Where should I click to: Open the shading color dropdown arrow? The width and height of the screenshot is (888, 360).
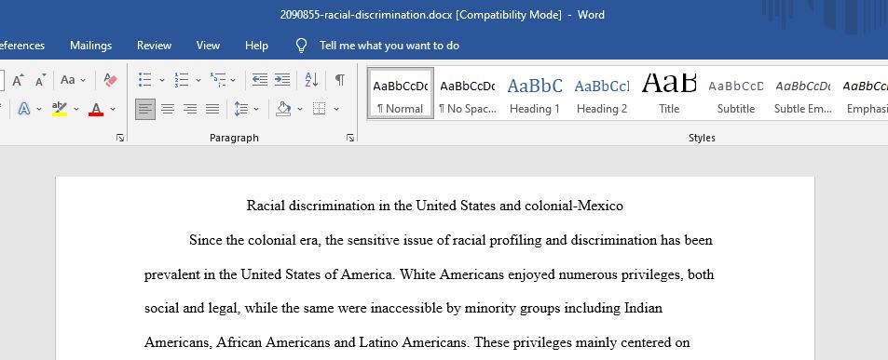[x=300, y=109]
